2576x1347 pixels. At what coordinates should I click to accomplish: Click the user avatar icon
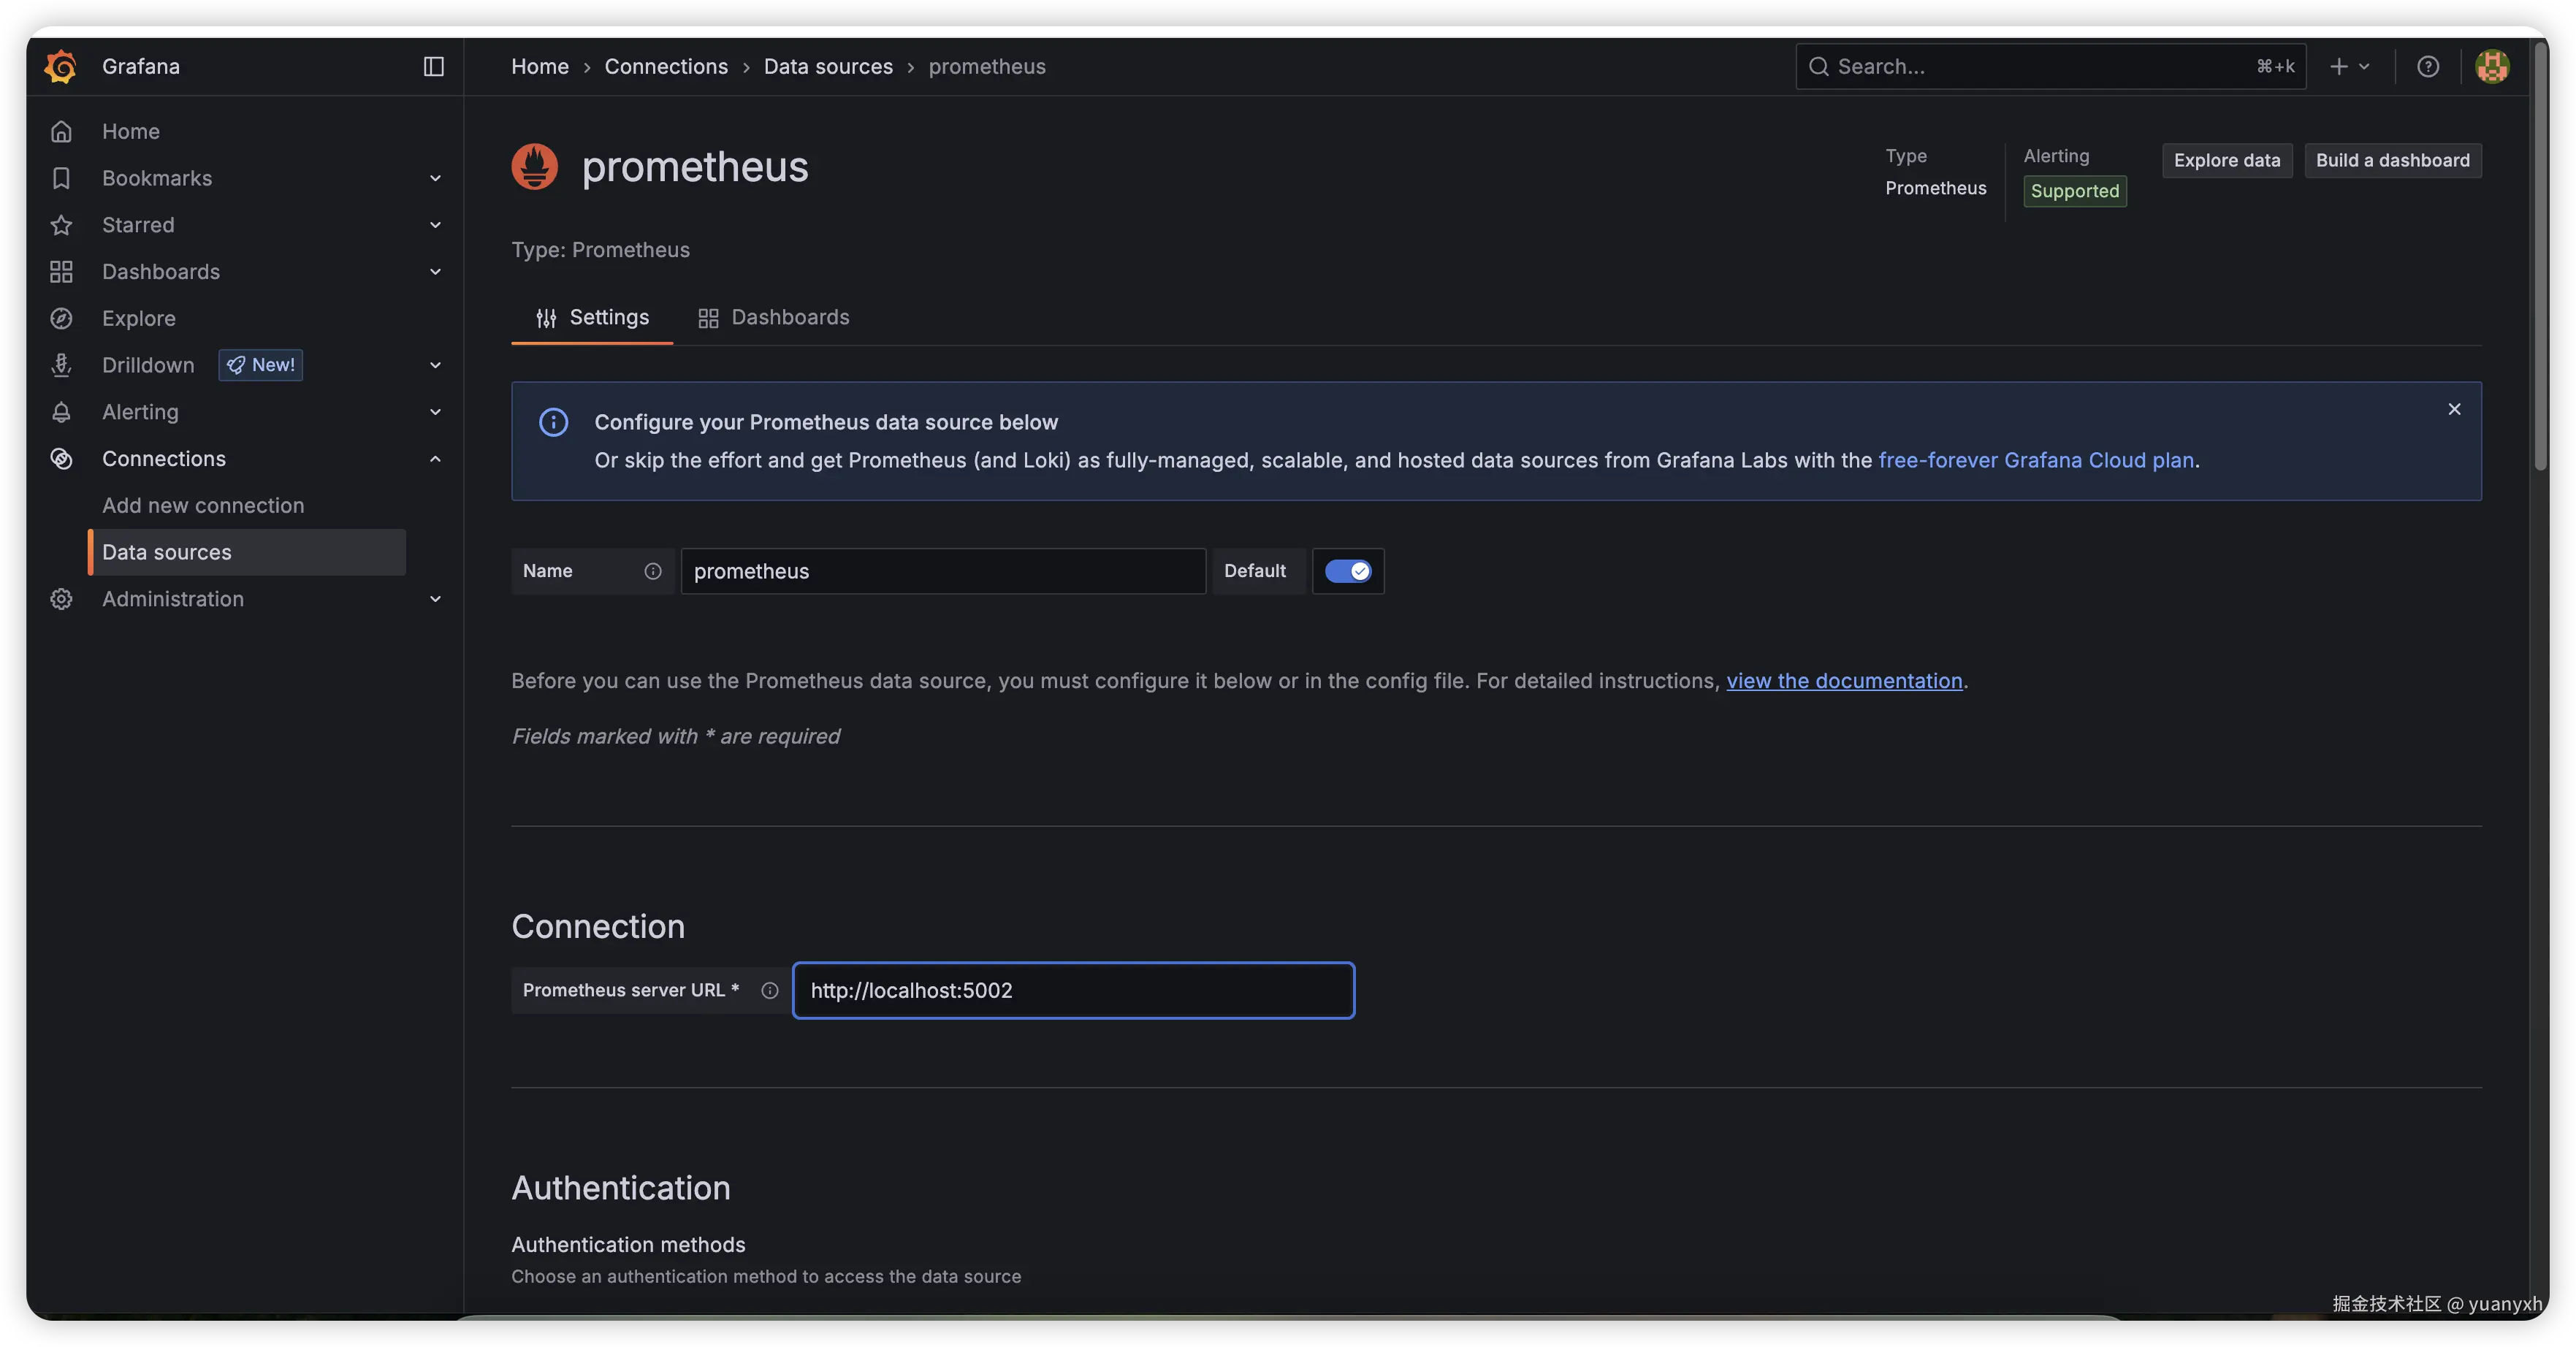2492,66
